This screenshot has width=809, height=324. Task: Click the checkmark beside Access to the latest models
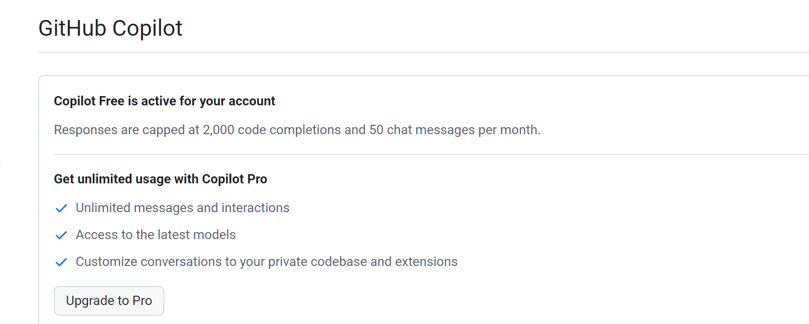coord(61,235)
